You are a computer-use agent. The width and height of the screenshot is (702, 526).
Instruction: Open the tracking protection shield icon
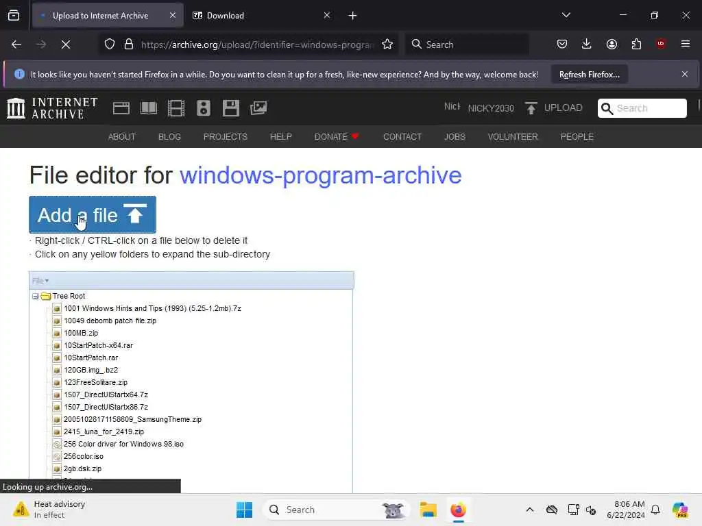tap(110, 45)
